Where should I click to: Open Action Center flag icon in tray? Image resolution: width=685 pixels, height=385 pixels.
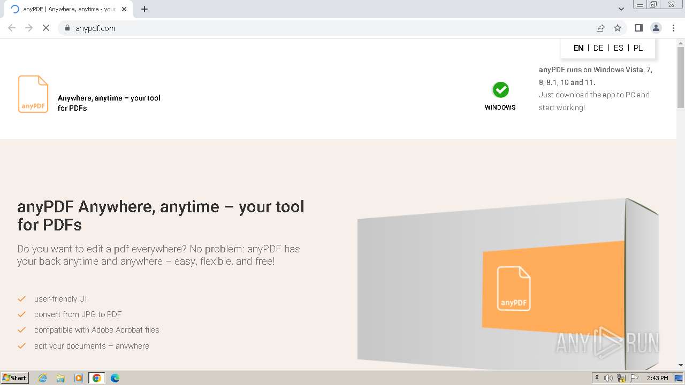coord(634,378)
